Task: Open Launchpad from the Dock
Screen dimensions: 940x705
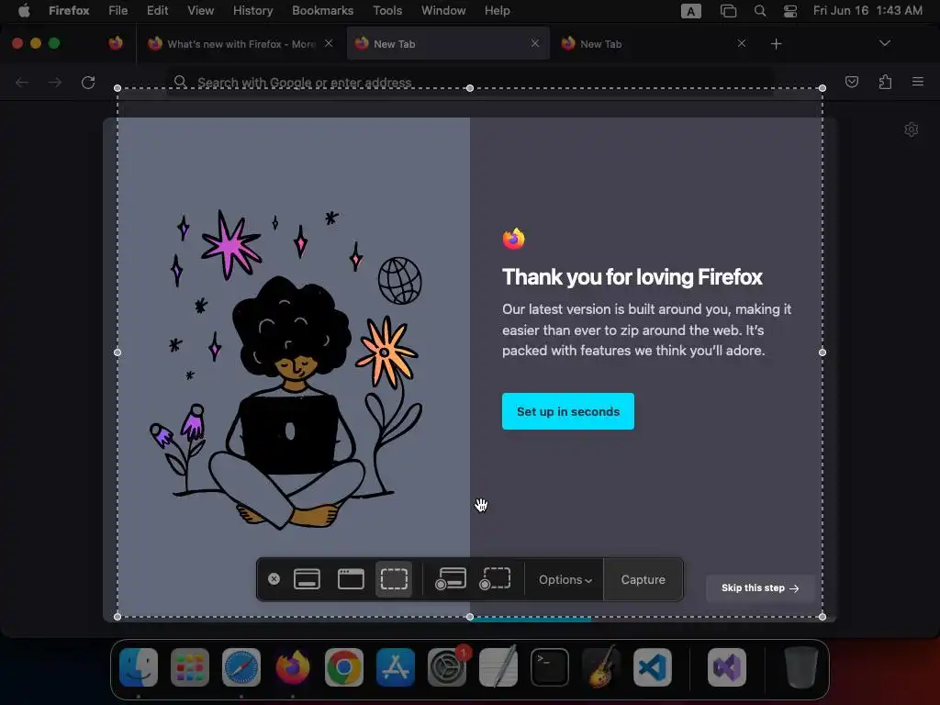Action: click(189, 667)
